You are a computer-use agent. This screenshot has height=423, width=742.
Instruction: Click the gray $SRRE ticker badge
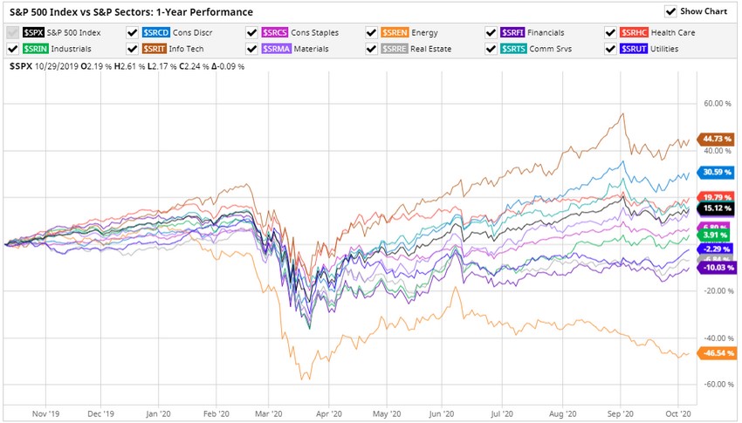pyautogui.click(x=393, y=49)
